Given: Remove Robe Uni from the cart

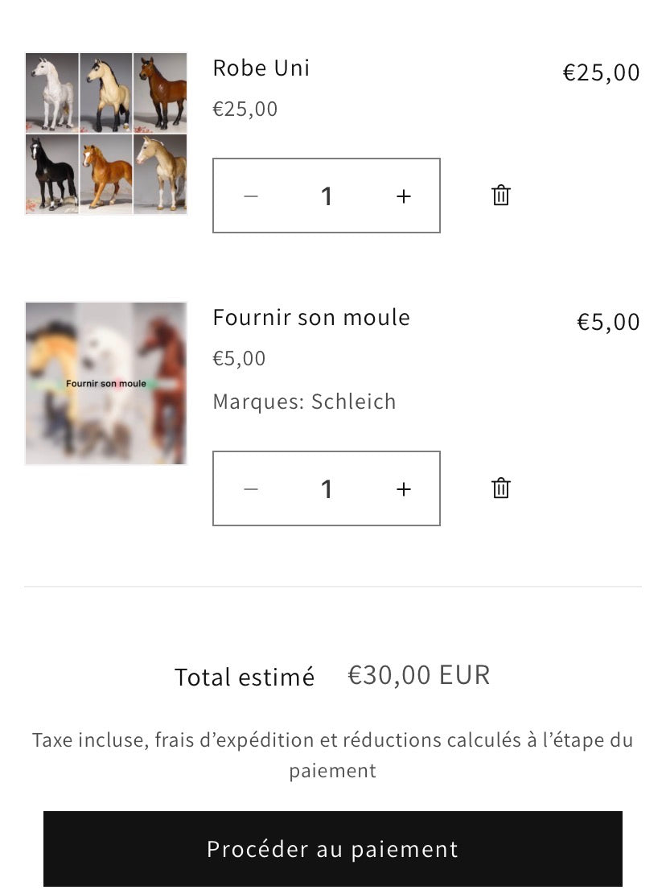Looking at the screenshot, I should tap(501, 196).
